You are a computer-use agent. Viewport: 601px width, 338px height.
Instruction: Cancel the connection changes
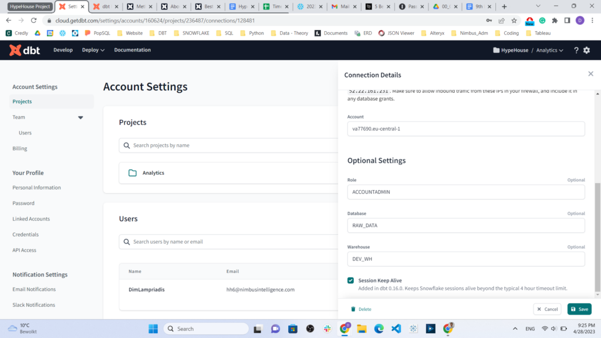(x=547, y=309)
